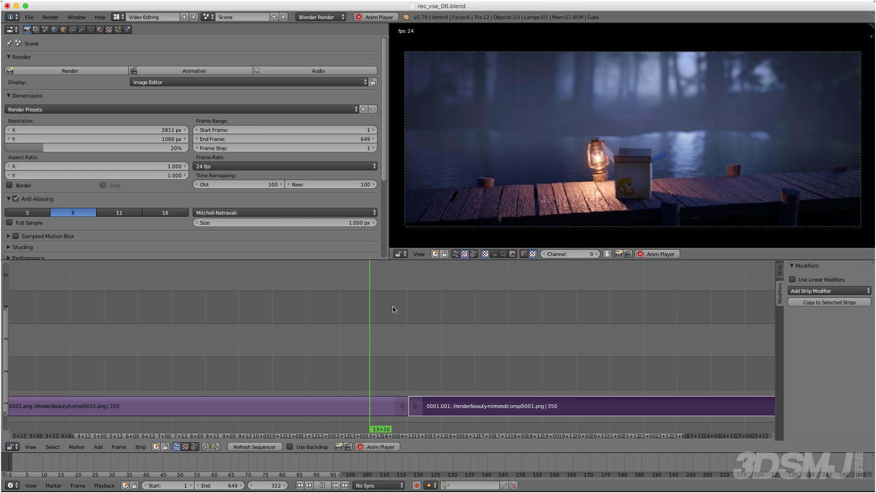The width and height of the screenshot is (876, 493).
Task: Show Histogram in preview header
Action: pos(512,254)
